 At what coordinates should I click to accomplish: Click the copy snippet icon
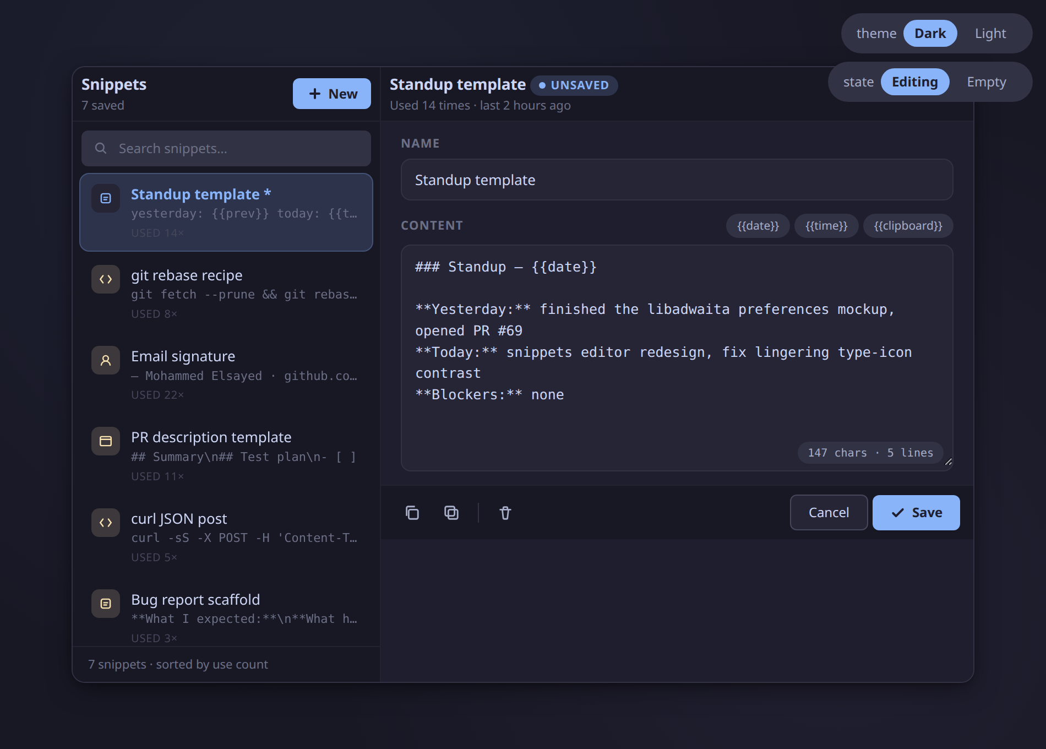412,513
